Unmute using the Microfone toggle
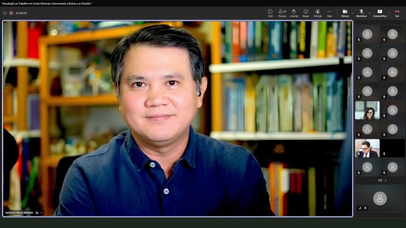406x228 pixels. tap(361, 13)
